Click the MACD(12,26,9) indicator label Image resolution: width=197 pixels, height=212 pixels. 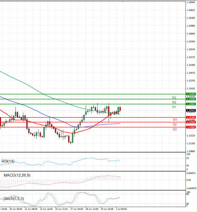click(x=16, y=176)
